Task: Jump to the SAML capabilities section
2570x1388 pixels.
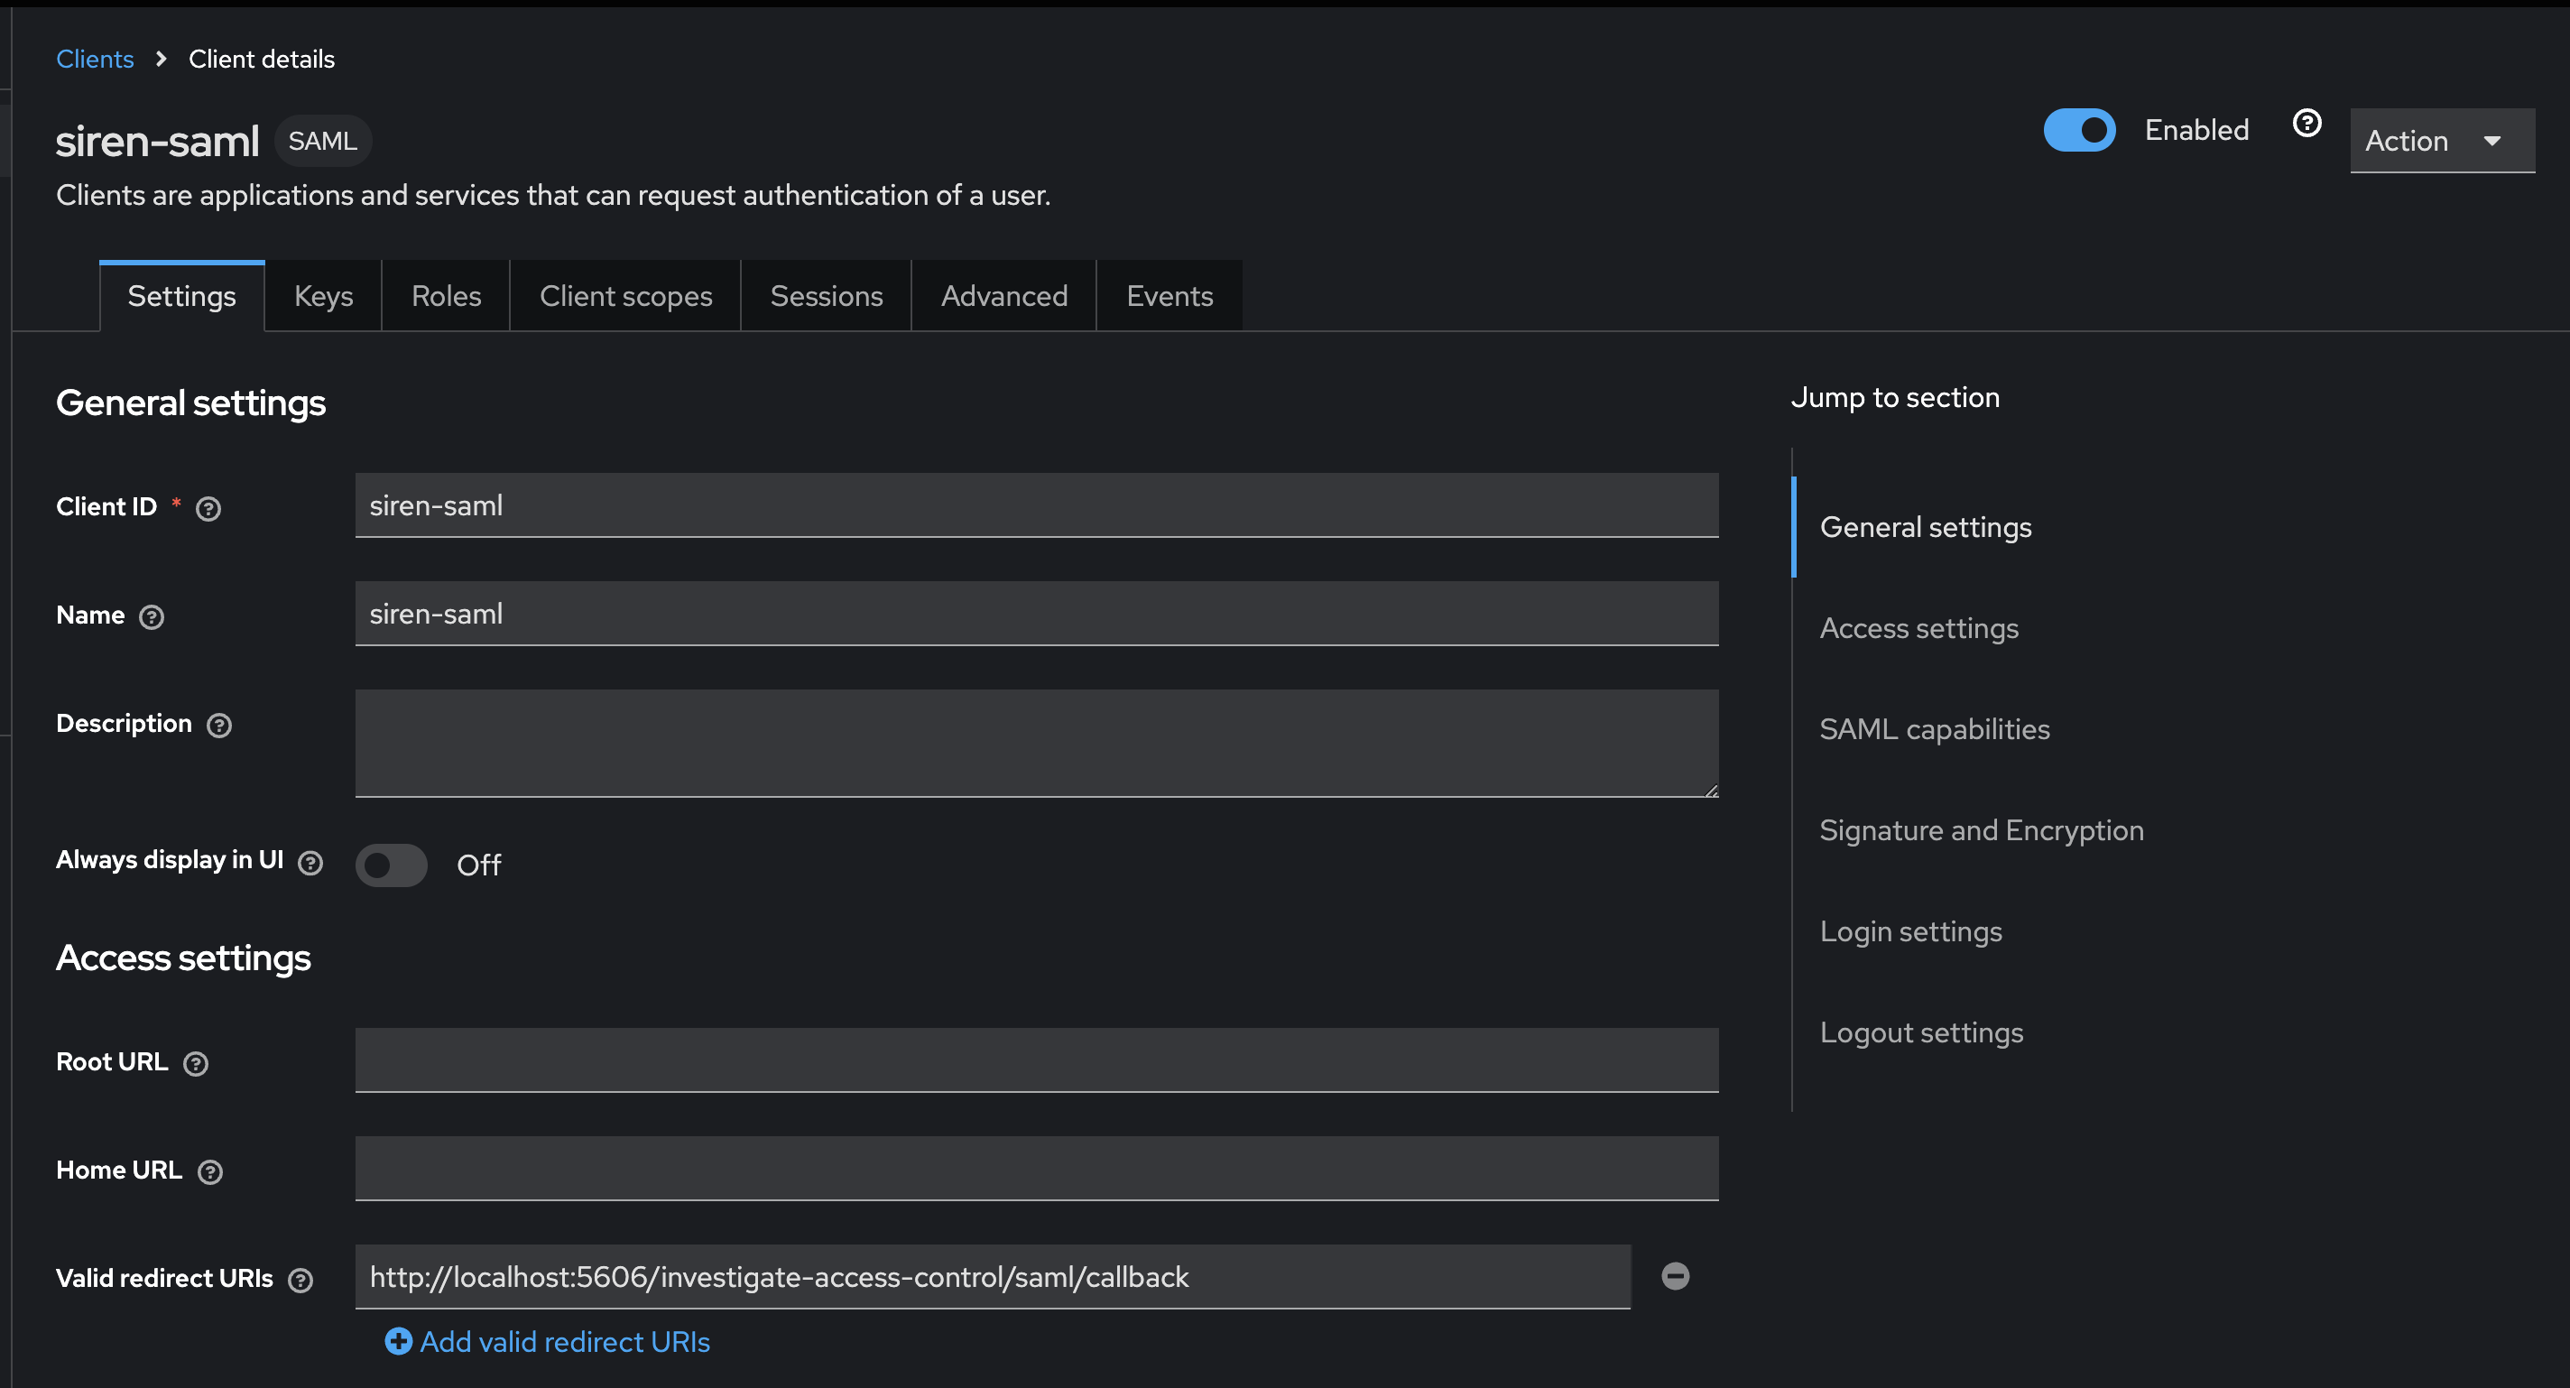Action: (x=1935, y=729)
